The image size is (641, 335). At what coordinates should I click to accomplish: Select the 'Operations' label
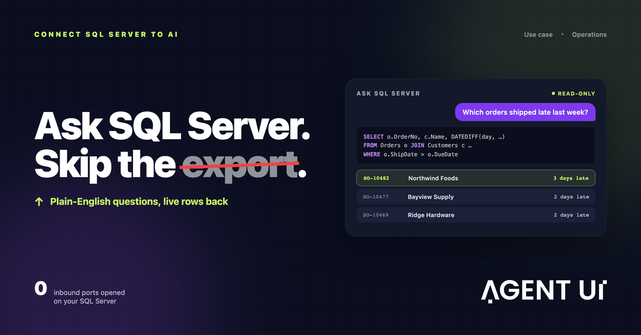[589, 35]
